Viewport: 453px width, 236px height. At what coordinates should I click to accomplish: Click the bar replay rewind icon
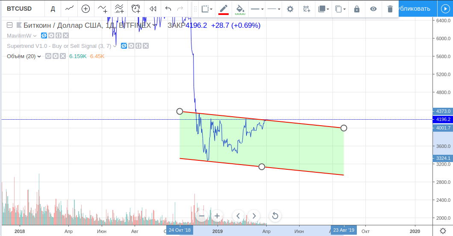click(x=153, y=9)
